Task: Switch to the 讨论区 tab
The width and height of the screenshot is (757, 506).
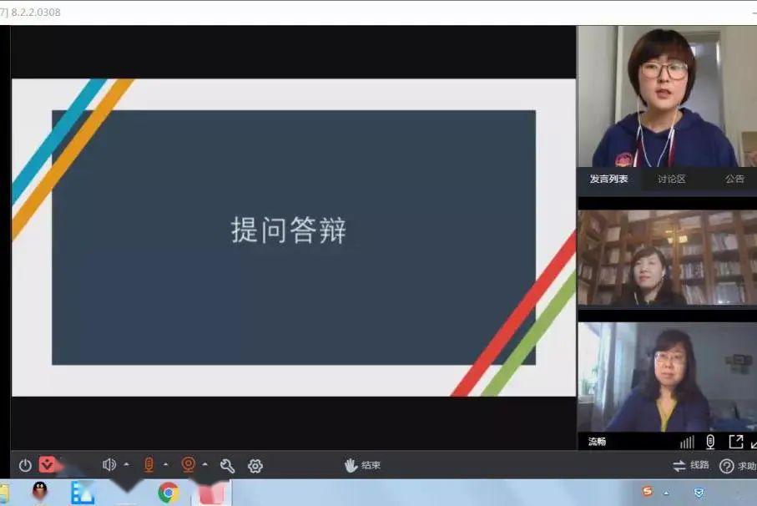Action: pos(672,180)
